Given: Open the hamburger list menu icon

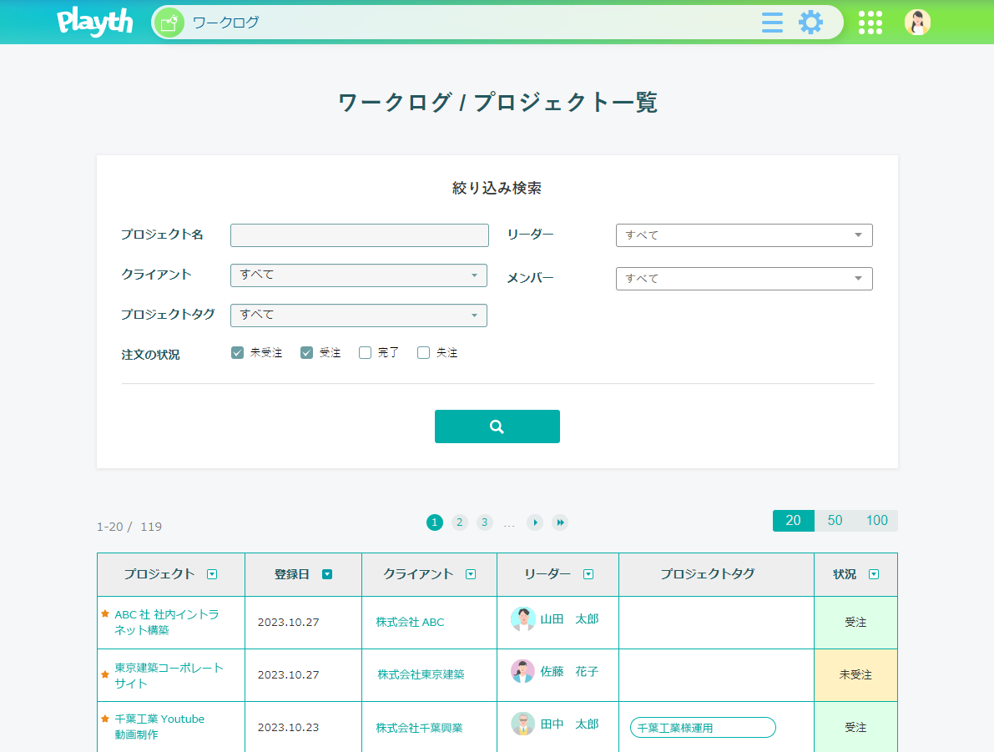Looking at the screenshot, I should point(771,23).
